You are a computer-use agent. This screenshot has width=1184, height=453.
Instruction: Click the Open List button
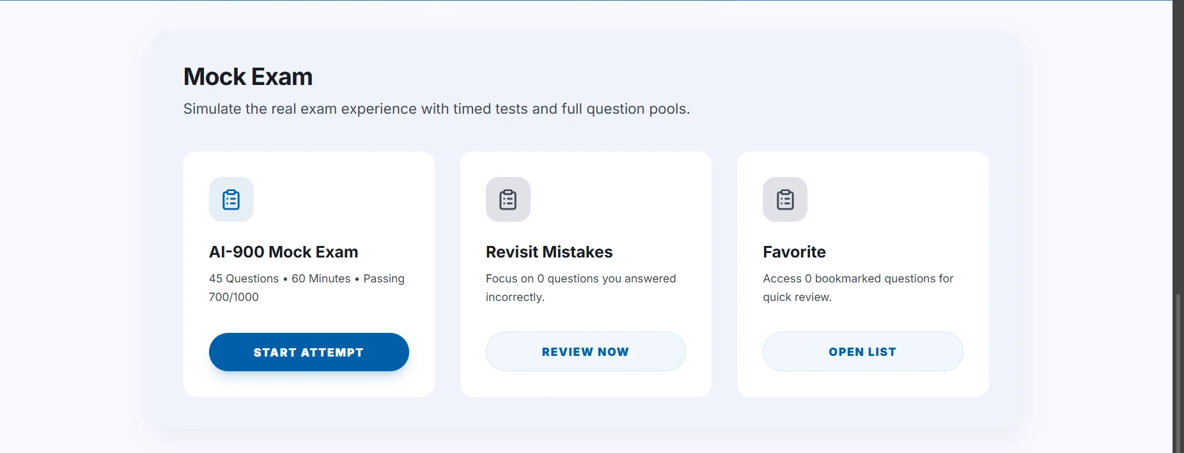(x=862, y=351)
